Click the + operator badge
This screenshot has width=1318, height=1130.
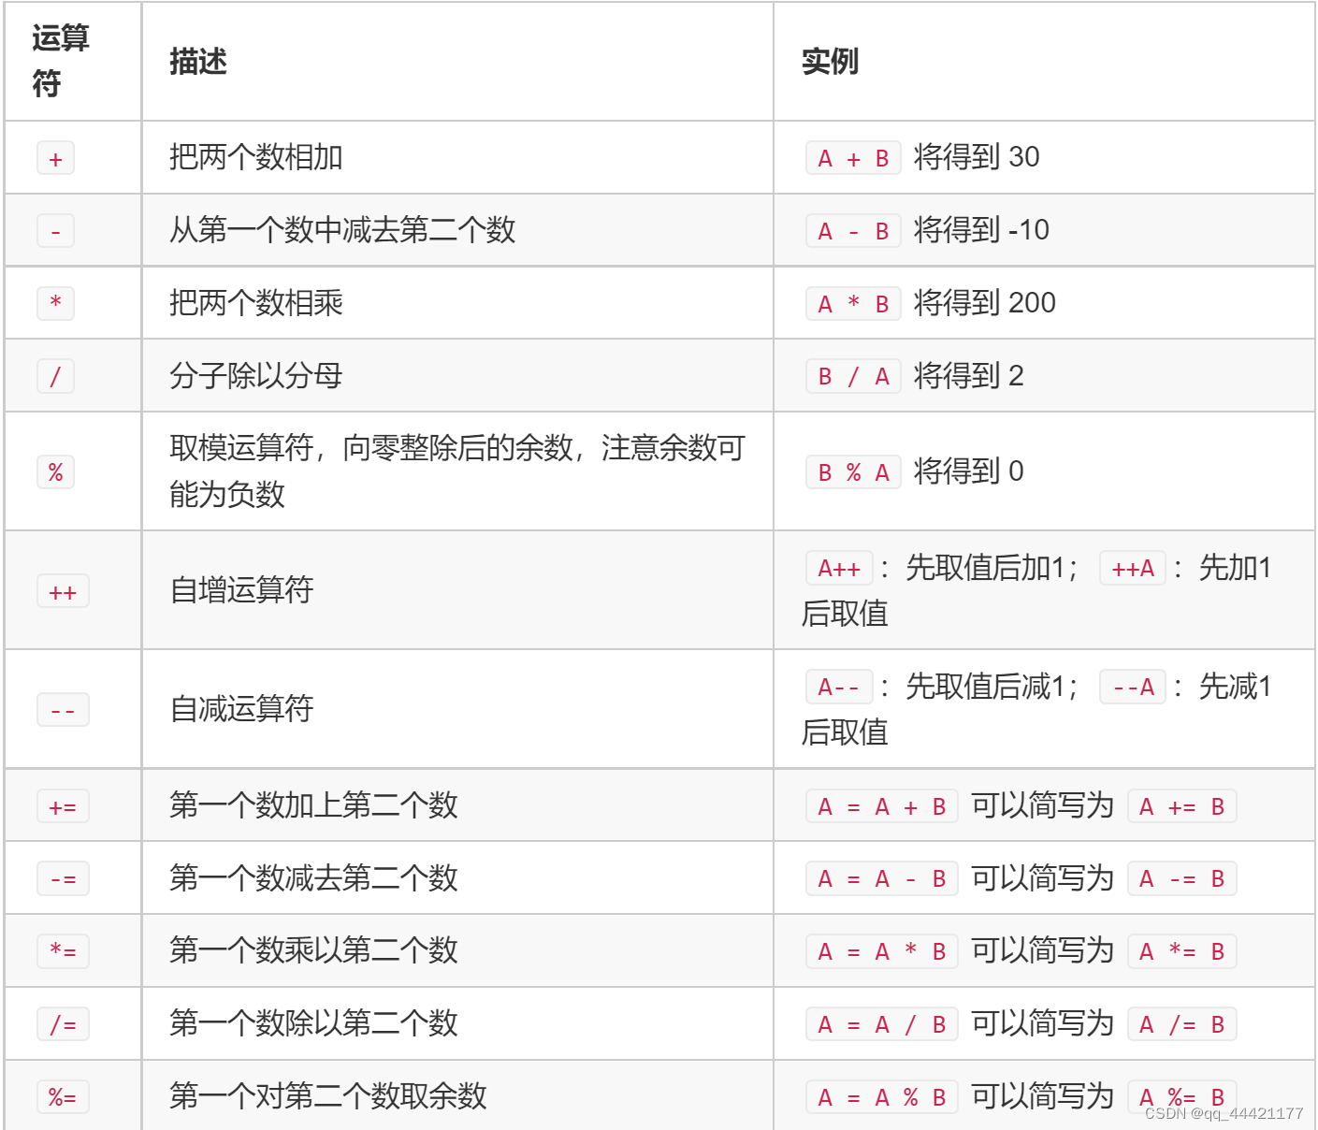pos(54,158)
